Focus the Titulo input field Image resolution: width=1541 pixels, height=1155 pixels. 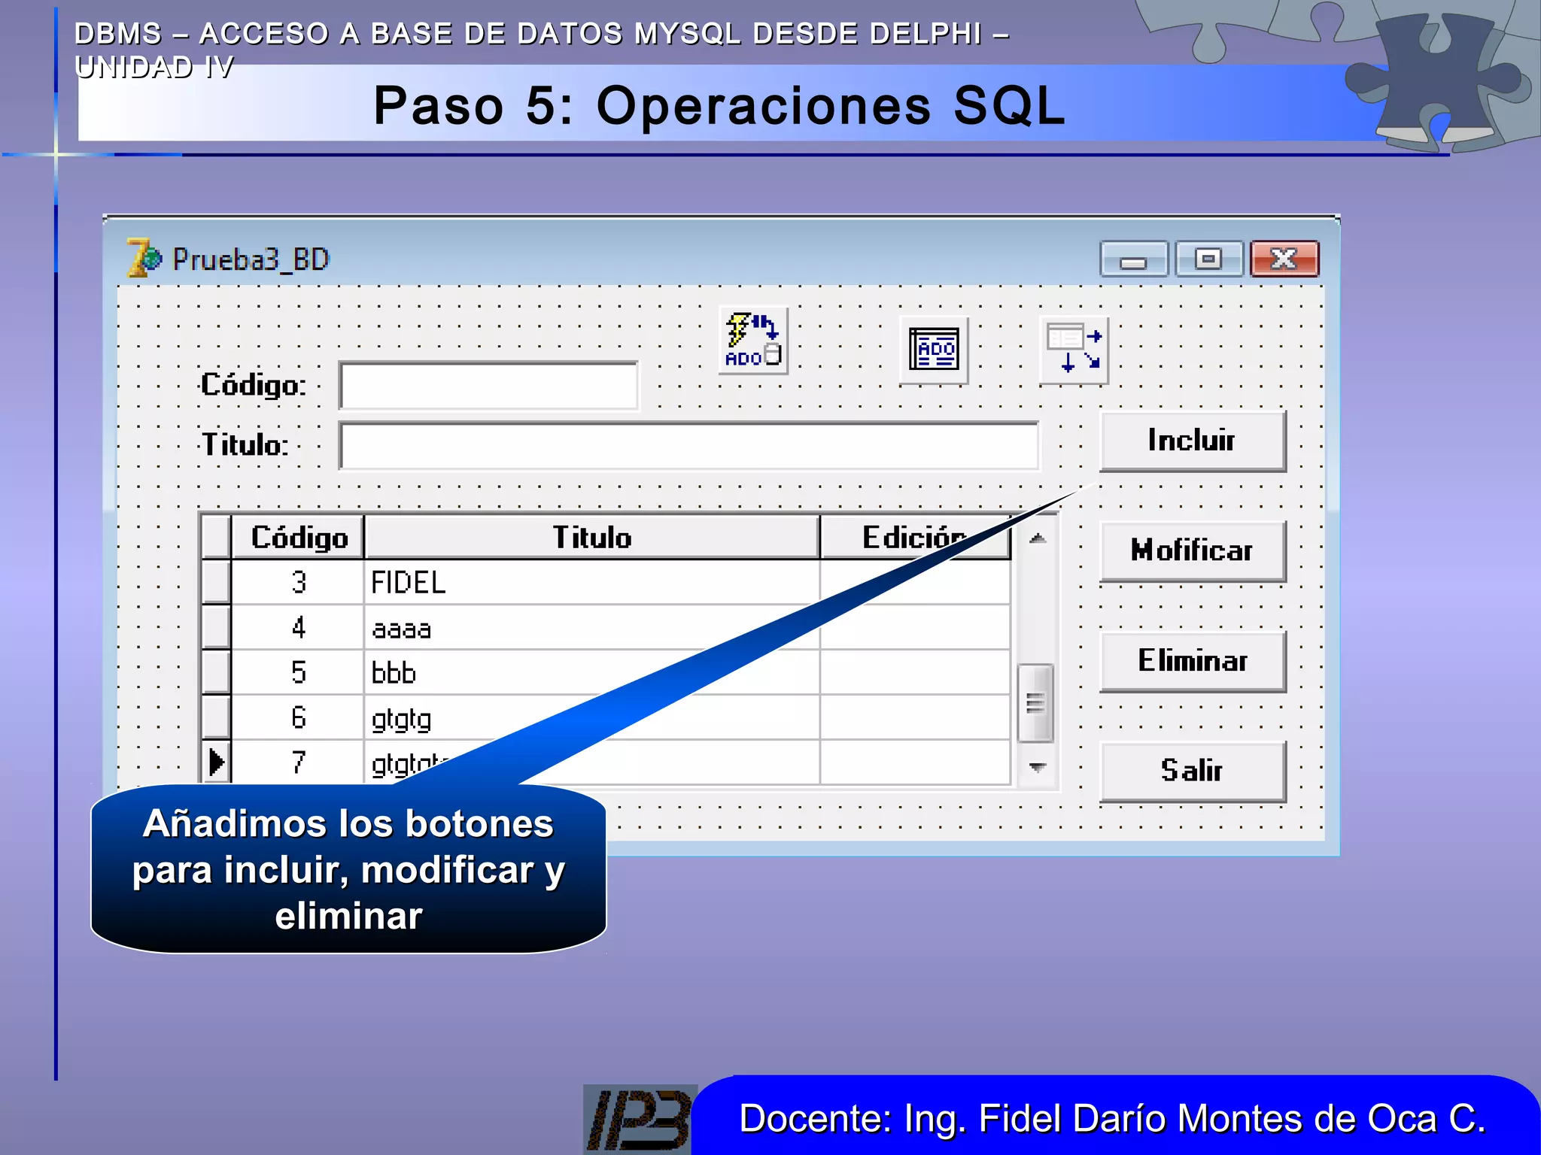(689, 446)
